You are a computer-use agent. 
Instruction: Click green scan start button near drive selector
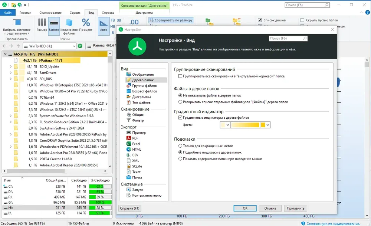coord(80,46)
